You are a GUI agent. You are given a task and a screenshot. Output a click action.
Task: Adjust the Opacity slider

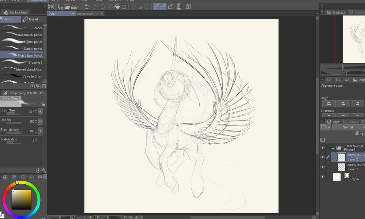pyautogui.click(x=14, y=123)
